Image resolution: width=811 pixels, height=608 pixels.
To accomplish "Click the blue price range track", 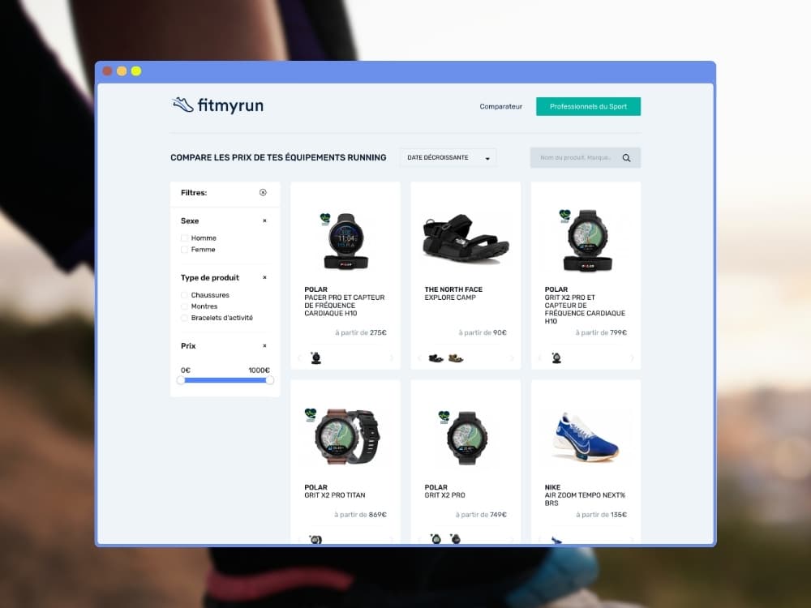I will pos(225,380).
